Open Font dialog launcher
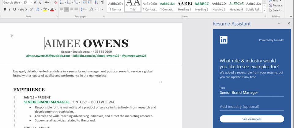 [x=57, y=16]
